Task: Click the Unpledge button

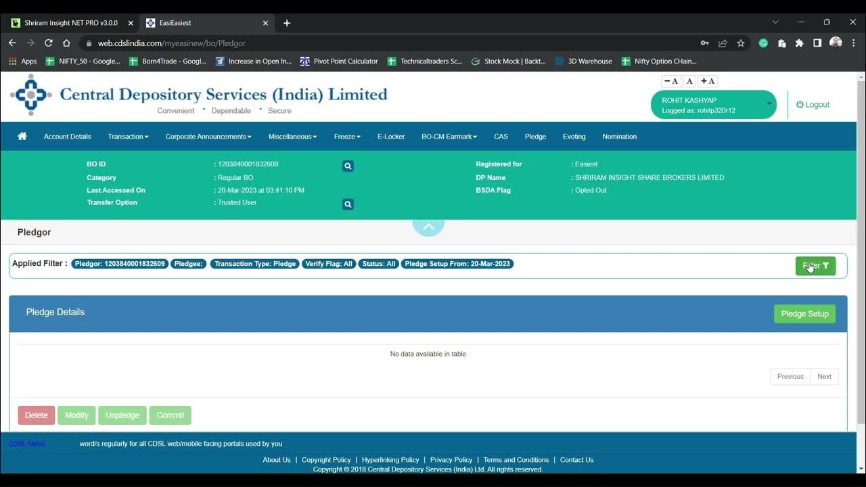Action: 122,415
